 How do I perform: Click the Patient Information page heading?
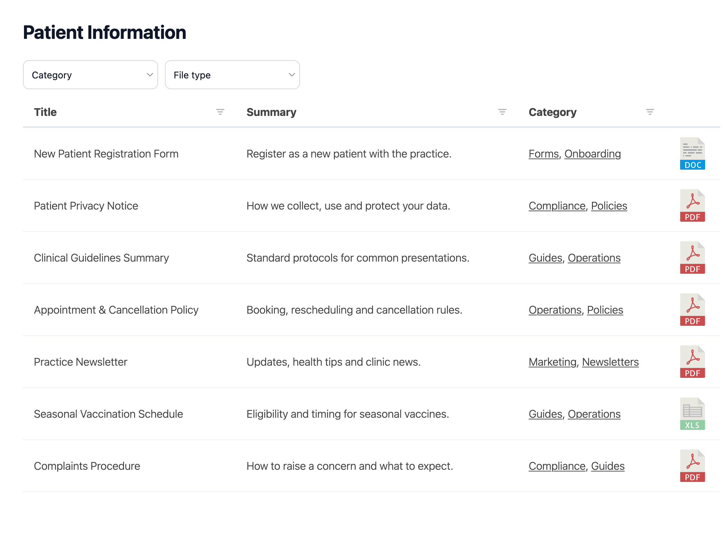[x=105, y=32]
